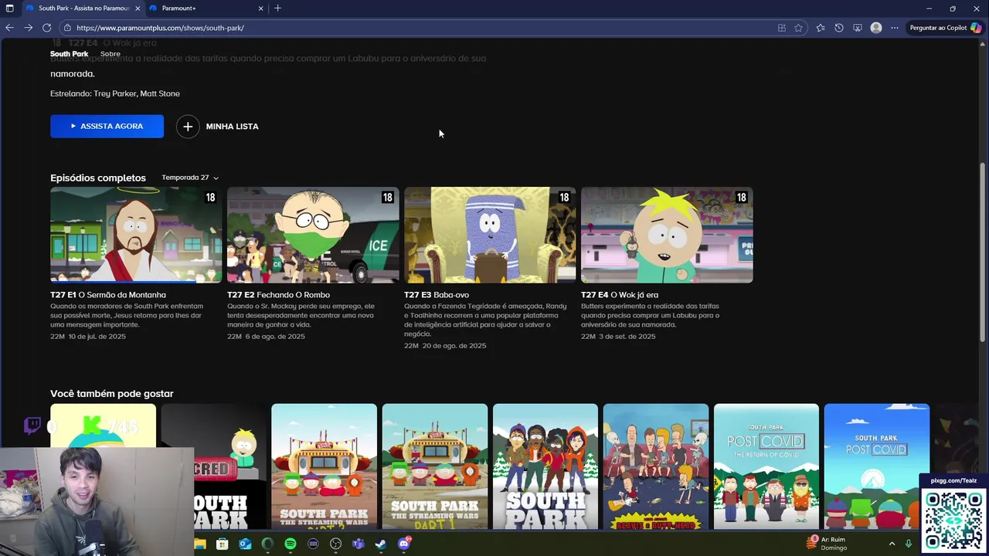Click the page vertical scrollbar
The width and height of the screenshot is (989, 556).
[x=983, y=251]
